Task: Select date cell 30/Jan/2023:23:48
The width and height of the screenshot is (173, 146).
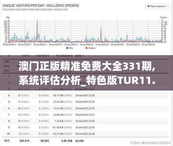Action: 85,127
